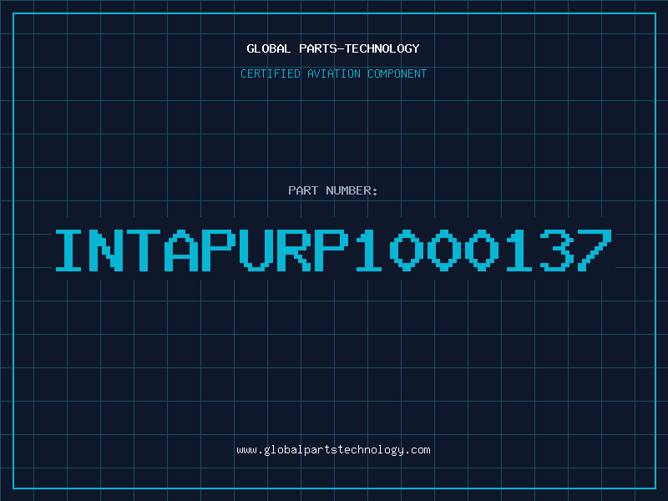The width and height of the screenshot is (668, 501).
Task: Open the www.globalpartstechnology.com link
Action: [333, 450]
